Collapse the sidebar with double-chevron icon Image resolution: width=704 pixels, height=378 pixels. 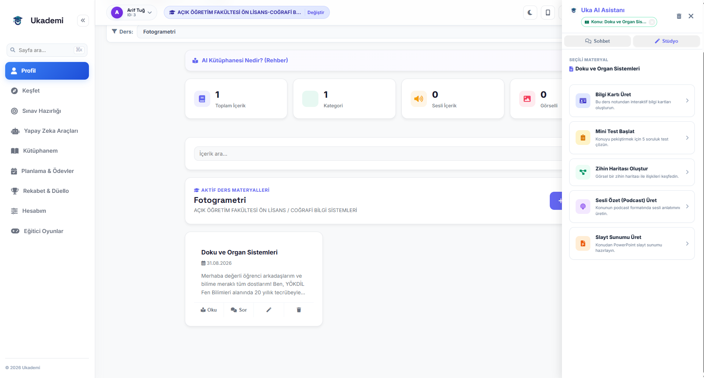pyautogui.click(x=83, y=20)
